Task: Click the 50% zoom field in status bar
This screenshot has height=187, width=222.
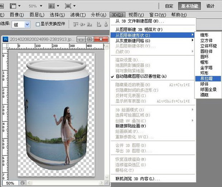Action: [10, 183]
